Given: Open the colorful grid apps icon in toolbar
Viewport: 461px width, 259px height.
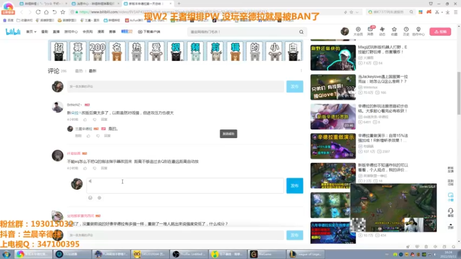Looking at the screenshot, I should pos(421,12).
